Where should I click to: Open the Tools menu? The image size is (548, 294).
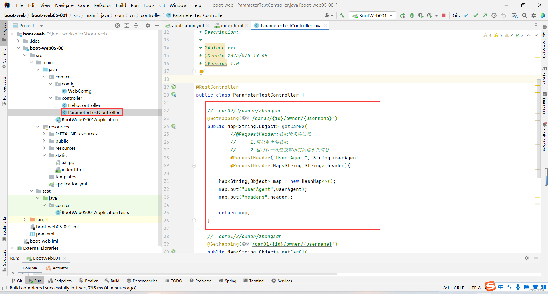point(148,5)
